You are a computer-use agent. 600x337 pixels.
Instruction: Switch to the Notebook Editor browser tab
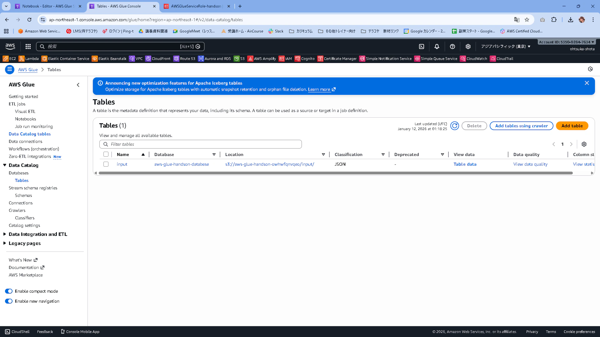(x=47, y=6)
